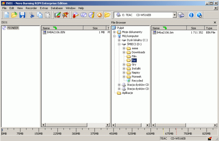Image resolution: width=219 pixels, height=141 pixels.
Task: Select the Pioneek folder in tree
Action: pyautogui.click(x=136, y=77)
